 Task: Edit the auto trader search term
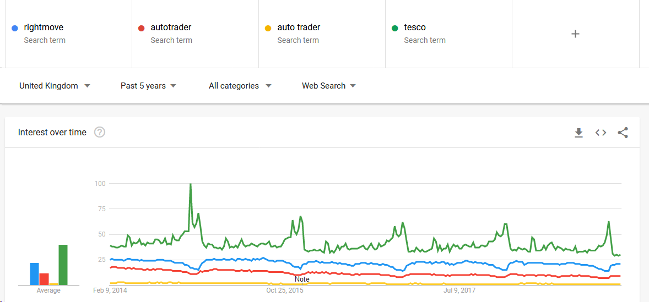pyautogui.click(x=299, y=28)
